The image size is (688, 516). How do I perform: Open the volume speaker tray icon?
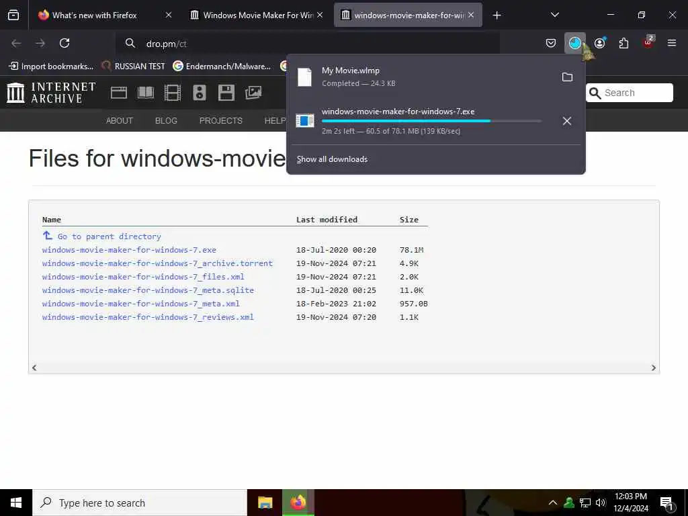pyautogui.click(x=601, y=503)
